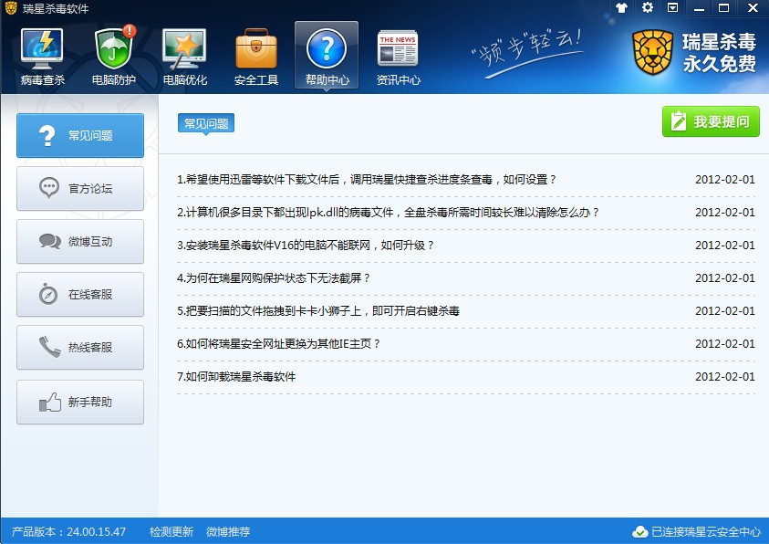Open 新手帮助 beginner help
Screen dimensions: 769x544
click(80, 403)
